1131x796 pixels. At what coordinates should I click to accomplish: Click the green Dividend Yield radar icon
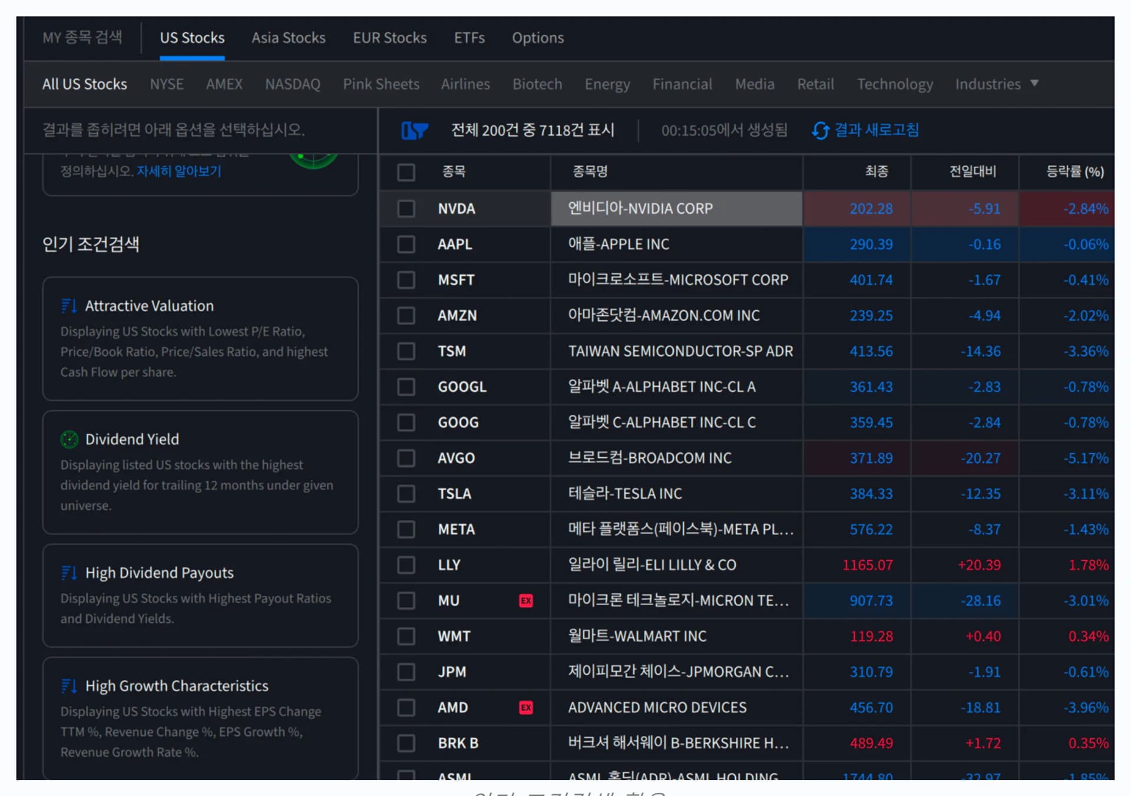(x=70, y=439)
